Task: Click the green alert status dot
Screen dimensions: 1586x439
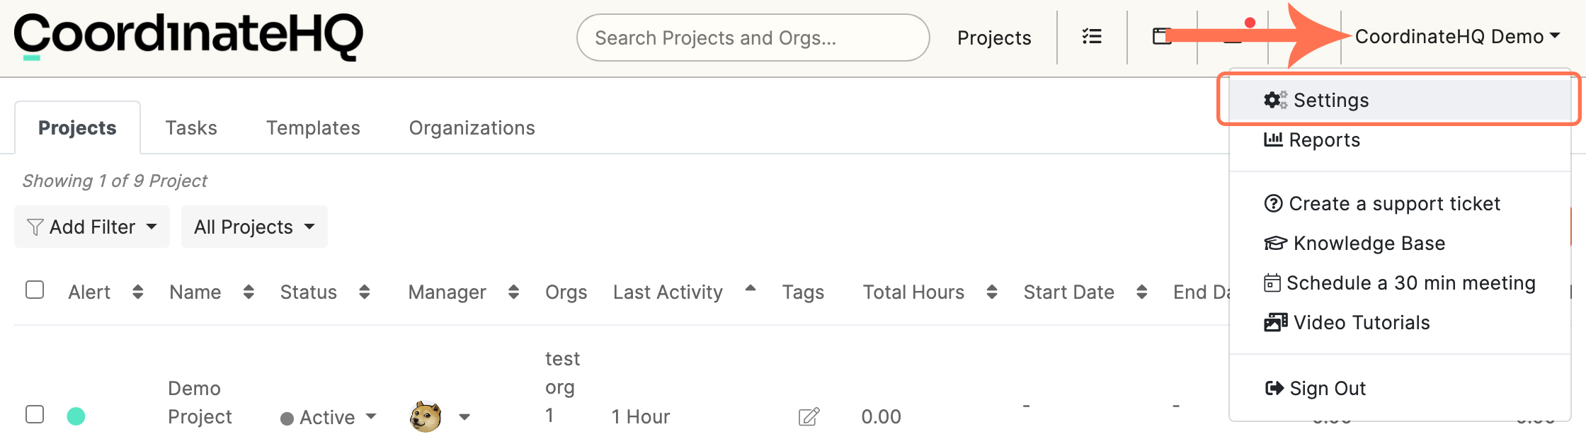Action: pyautogui.click(x=76, y=416)
